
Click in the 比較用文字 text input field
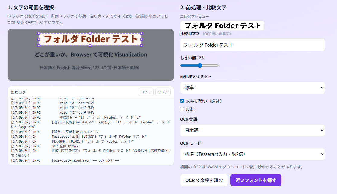[x=252, y=45]
